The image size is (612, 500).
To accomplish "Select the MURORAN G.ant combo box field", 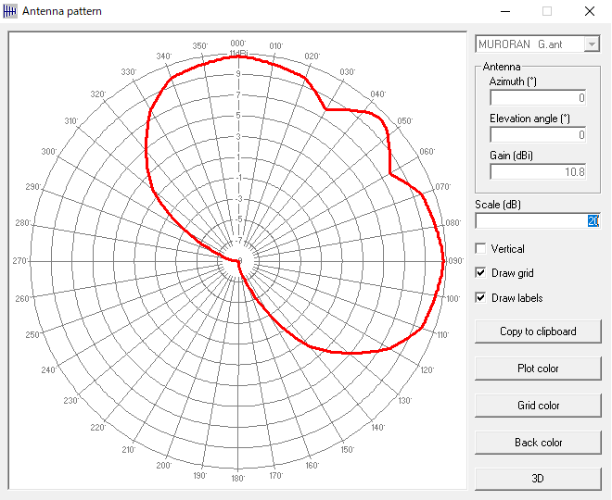I will click(x=538, y=44).
